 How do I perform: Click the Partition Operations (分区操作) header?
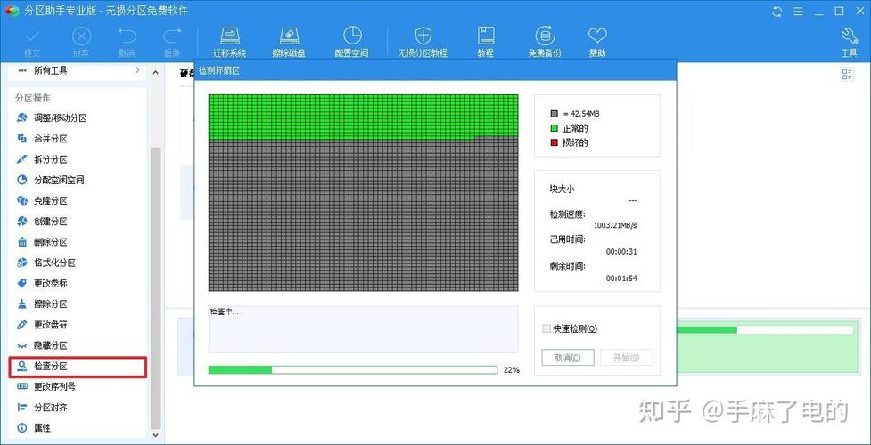33,98
